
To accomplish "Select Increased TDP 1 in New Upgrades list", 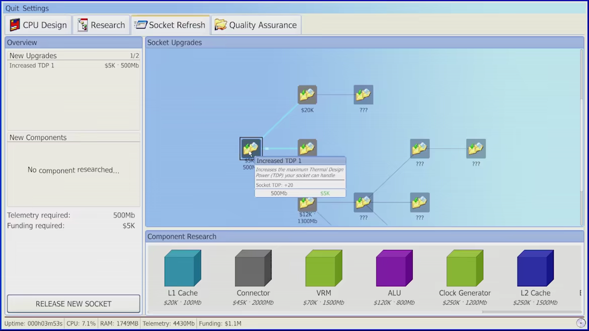I will point(73,65).
